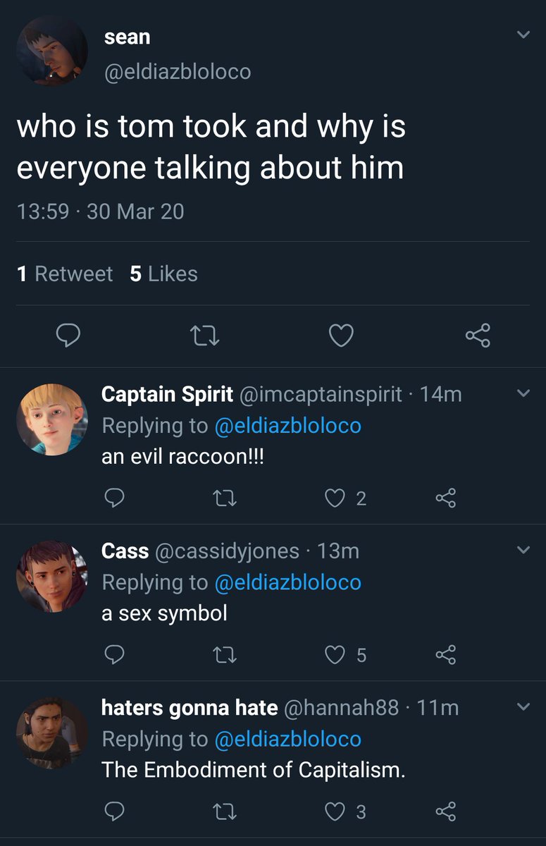The height and width of the screenshot is (846, 546).
Task: Like sean's main tweet with heart icon
Action: click(x=342, y=336)
